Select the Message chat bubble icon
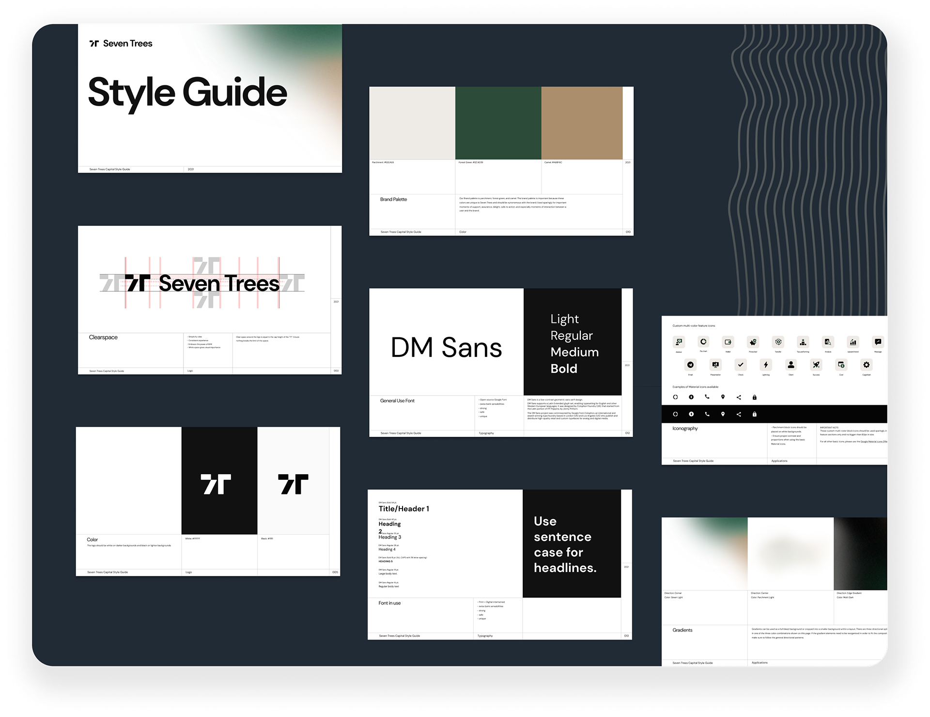This screenshot has height=717, width=930. click(878, 342)
